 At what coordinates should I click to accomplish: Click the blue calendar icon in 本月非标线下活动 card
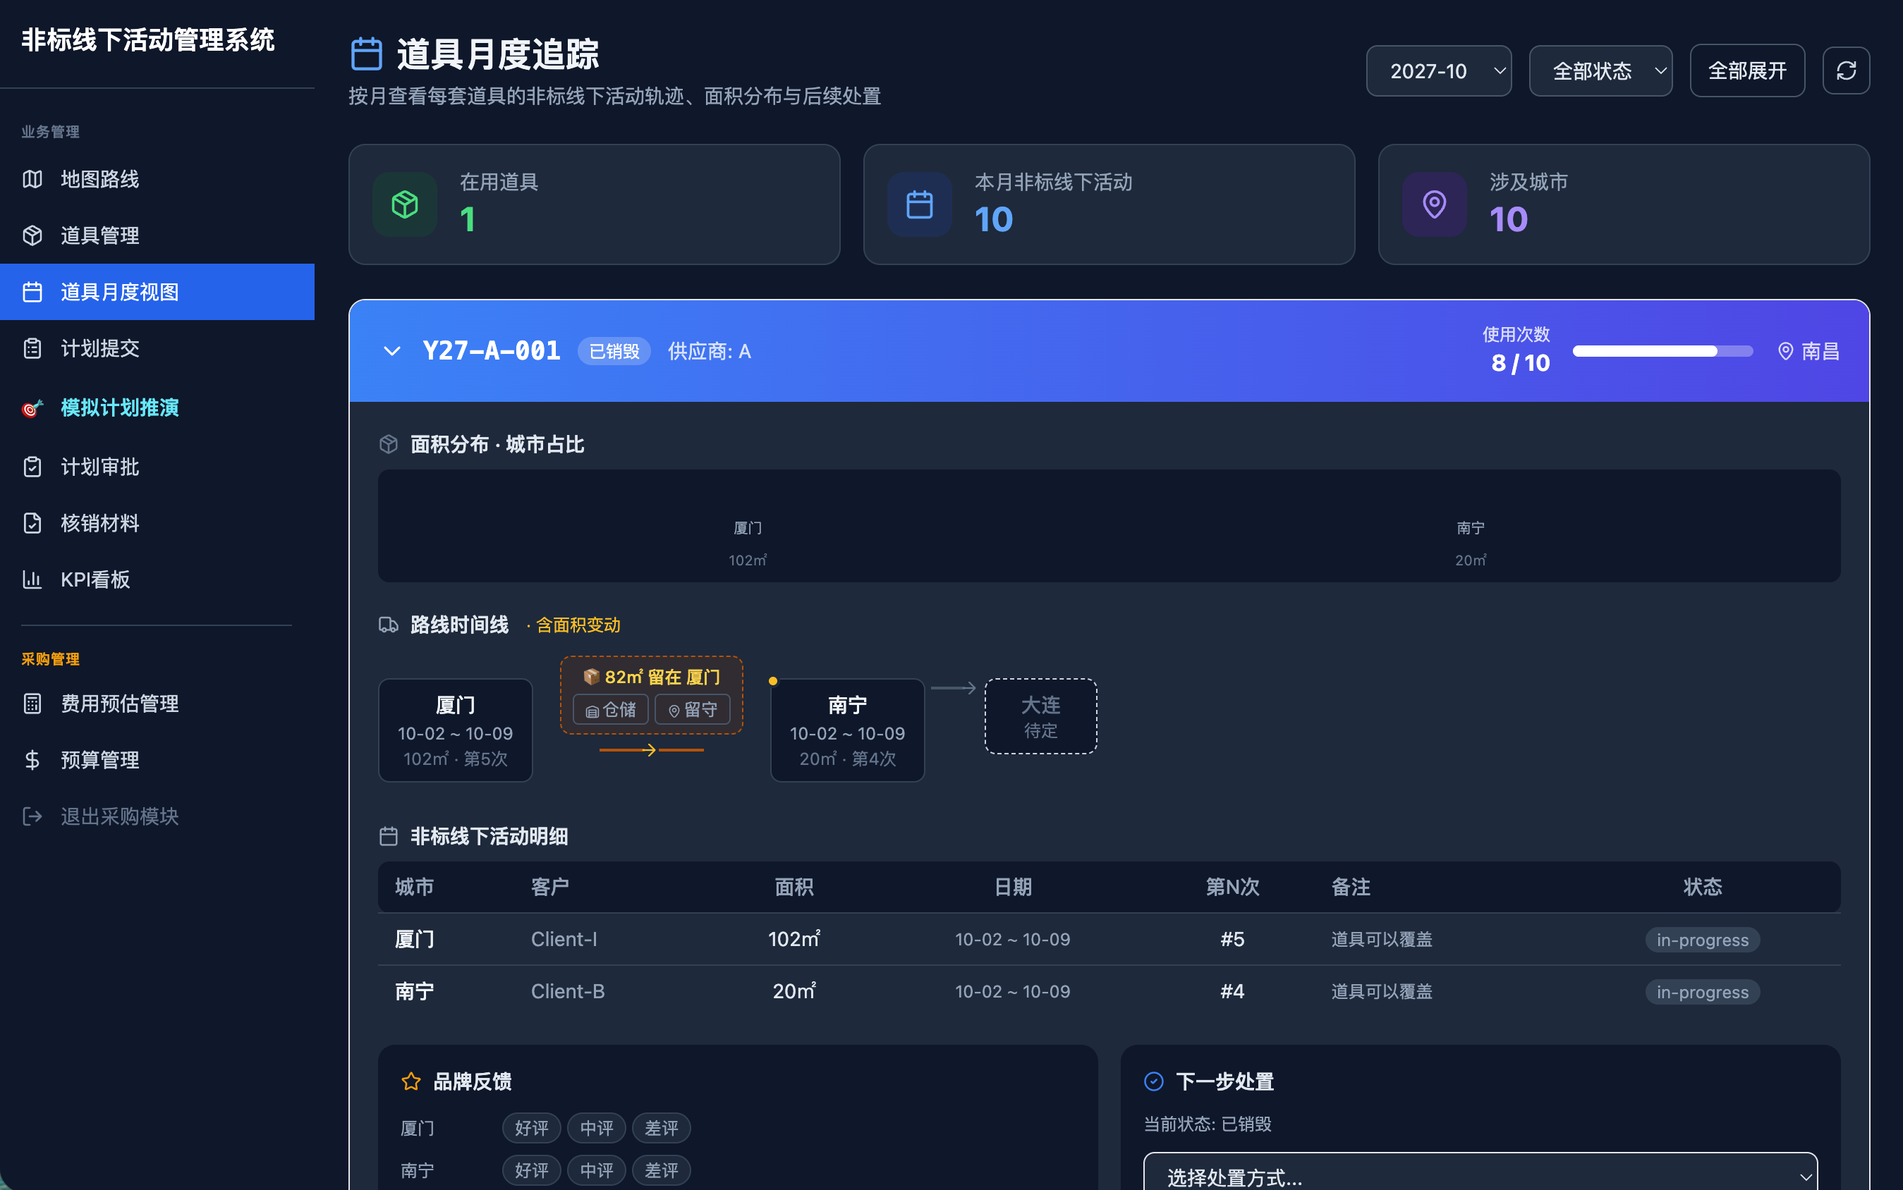[x=920, y=204]
